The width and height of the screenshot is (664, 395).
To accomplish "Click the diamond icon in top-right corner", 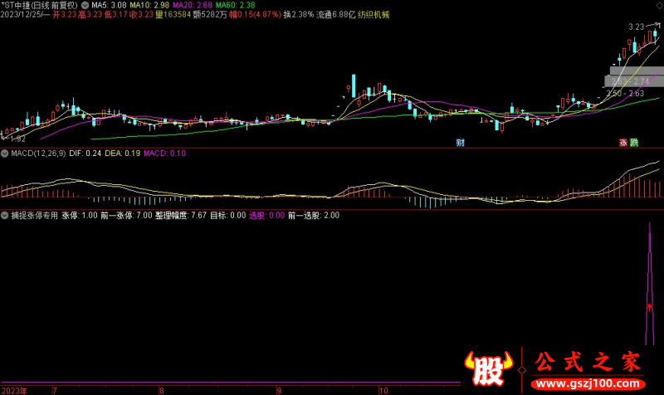I will pyautogui.click(x=657, y=5).
